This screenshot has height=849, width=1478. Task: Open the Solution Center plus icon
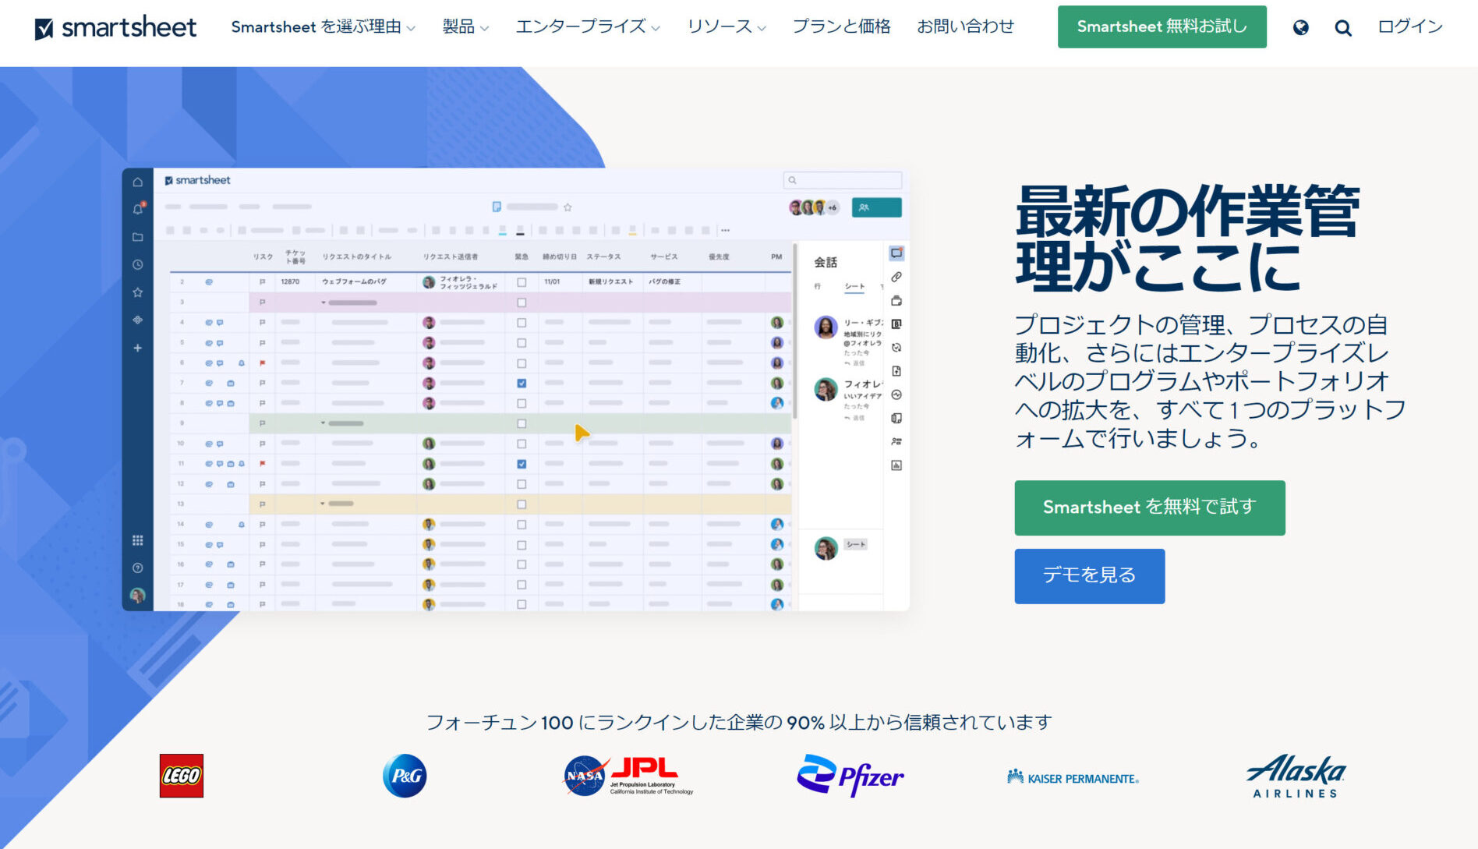tap(138, 348)
